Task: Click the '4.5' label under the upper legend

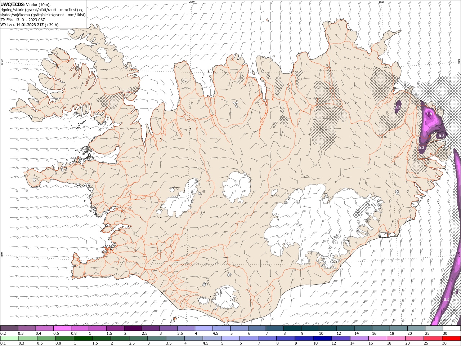Action: (x=215, y=333)
